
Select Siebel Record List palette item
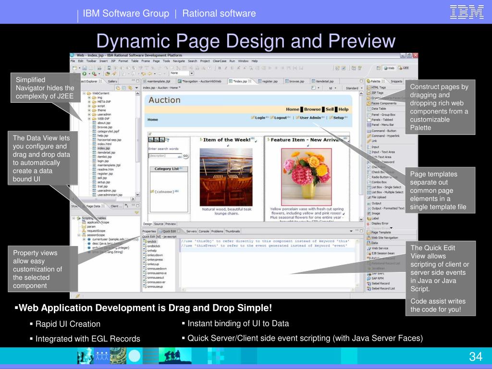381,288
